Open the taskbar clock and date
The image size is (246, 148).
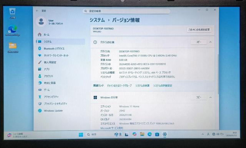(231, 134)
